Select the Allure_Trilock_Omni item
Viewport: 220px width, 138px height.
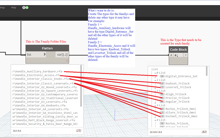[x=180, y=113]
